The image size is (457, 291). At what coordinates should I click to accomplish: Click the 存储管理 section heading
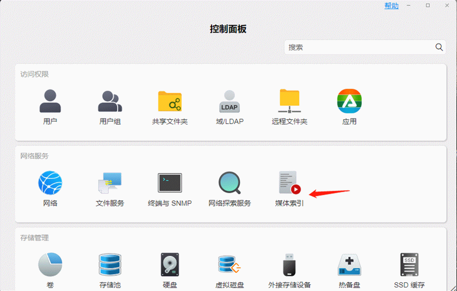click(34, 238)
